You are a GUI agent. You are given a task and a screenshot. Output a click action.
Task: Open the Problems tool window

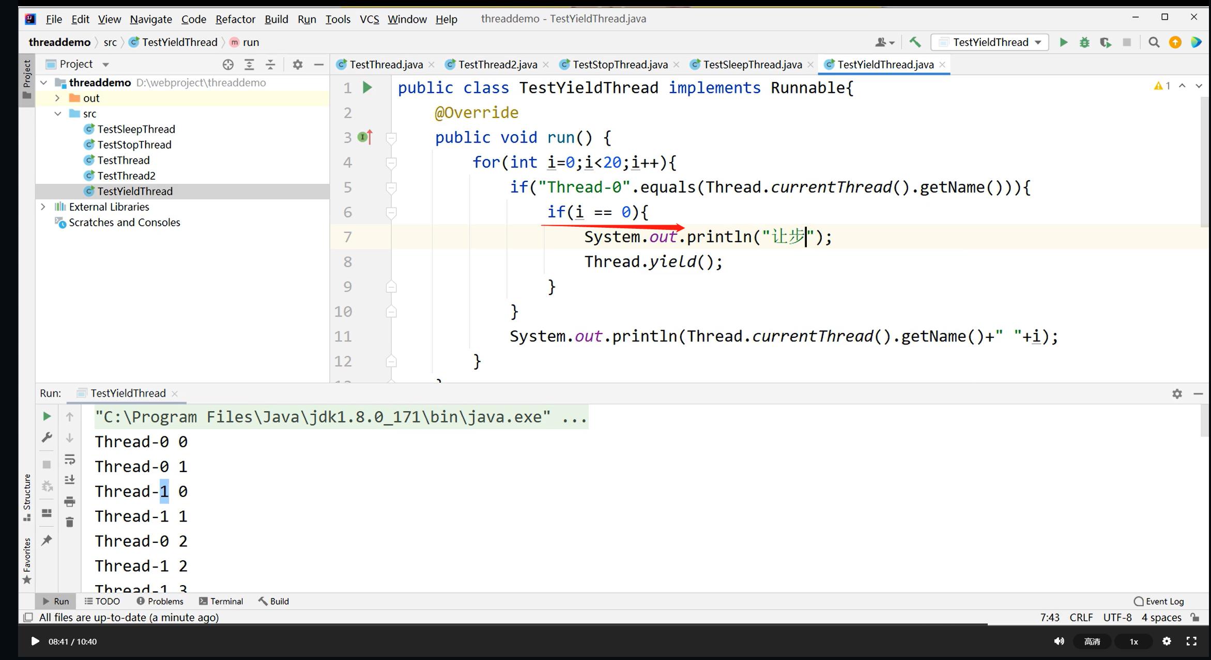pyautogui.click(x=160, y=601)
